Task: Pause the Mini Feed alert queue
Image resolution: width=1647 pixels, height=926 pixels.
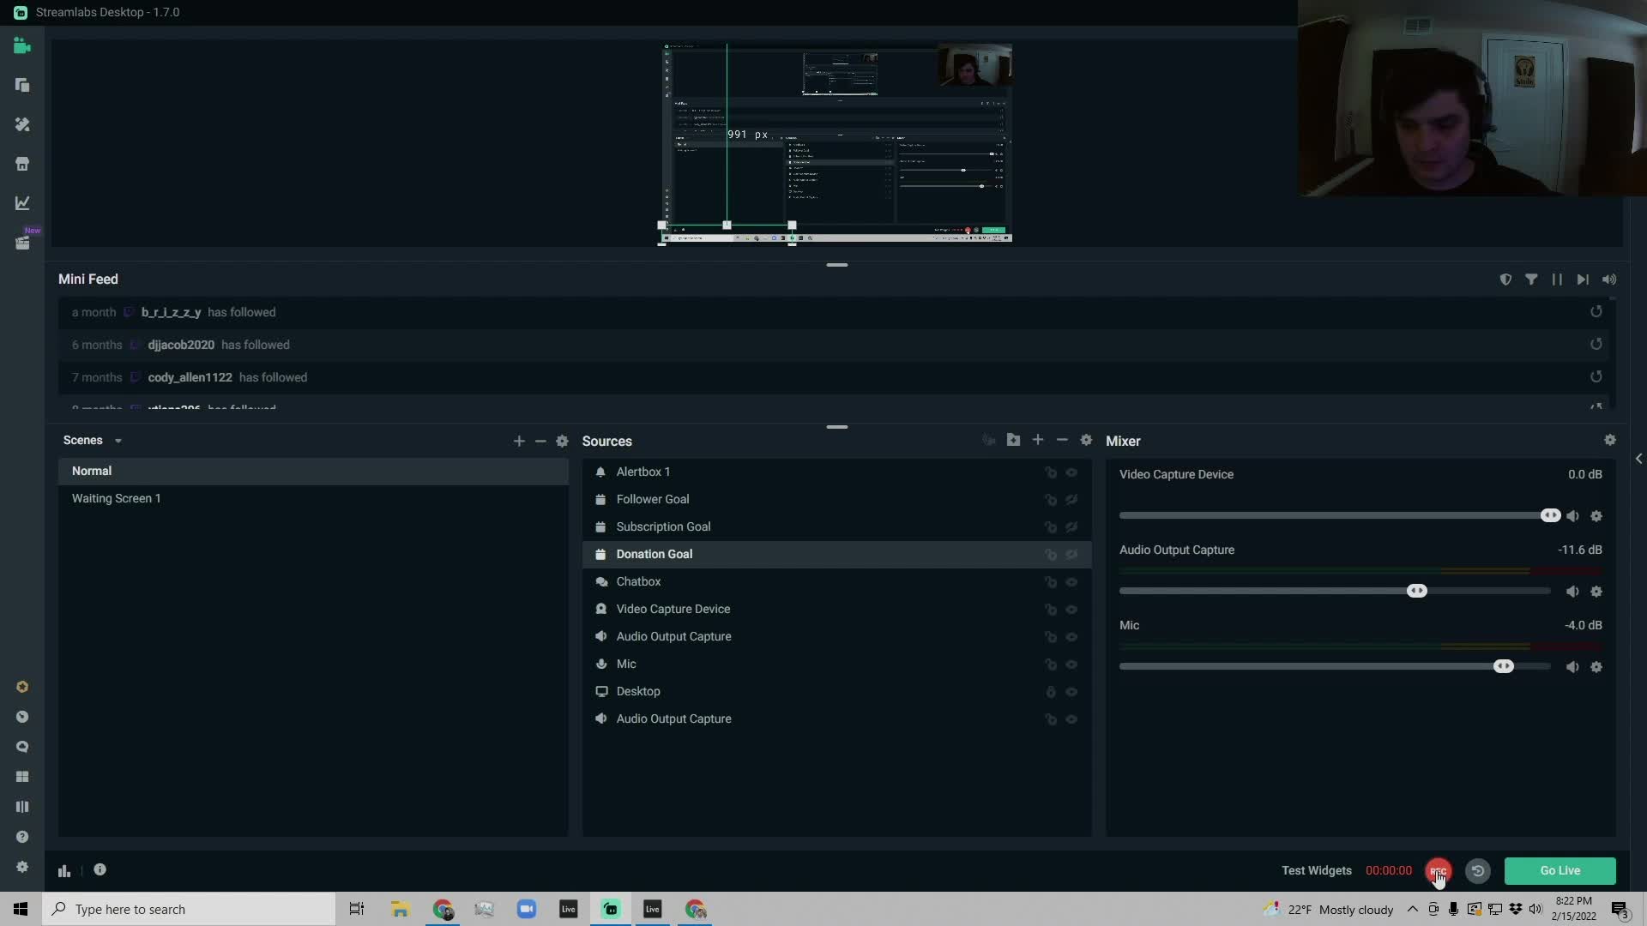Action: pos(1557,280)
